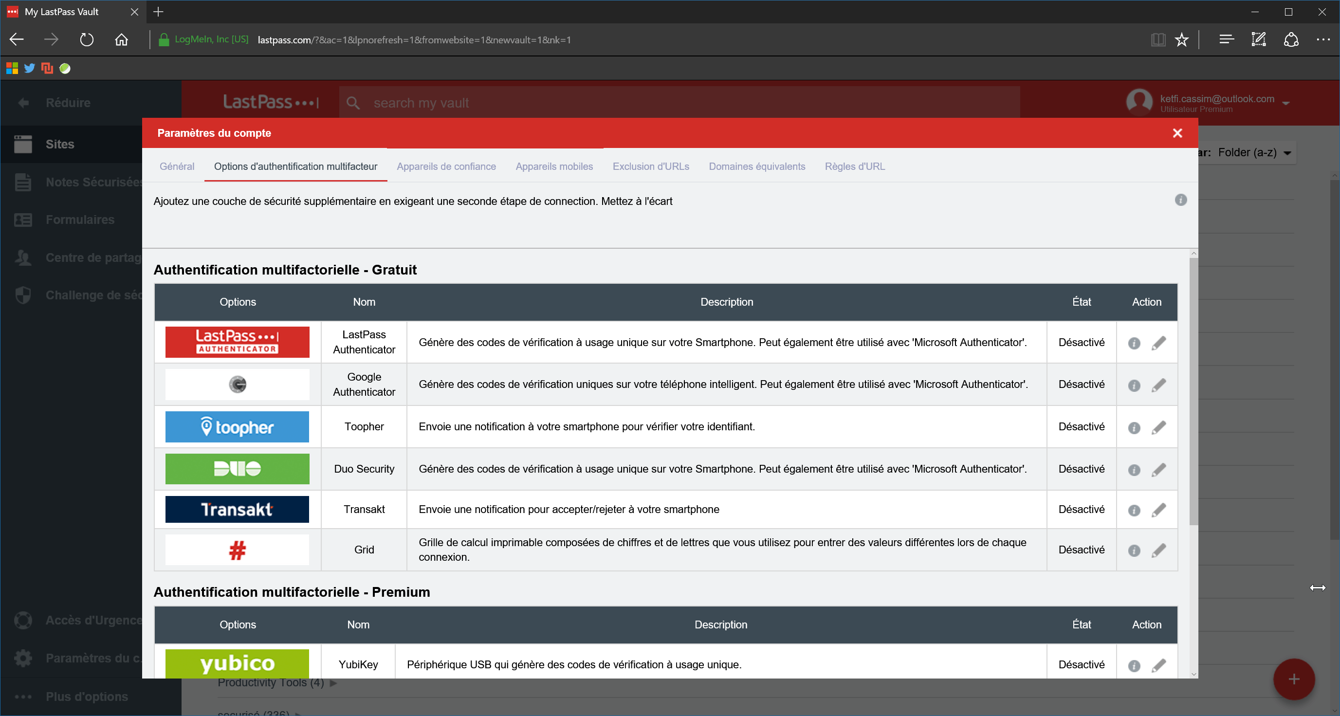Edit Google Authenticator settings with pencil icon

[x=1158, y=386]
